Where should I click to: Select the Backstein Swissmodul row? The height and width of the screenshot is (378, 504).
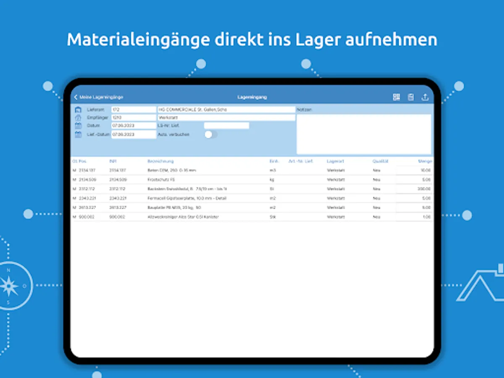click(x=252, y=189)
